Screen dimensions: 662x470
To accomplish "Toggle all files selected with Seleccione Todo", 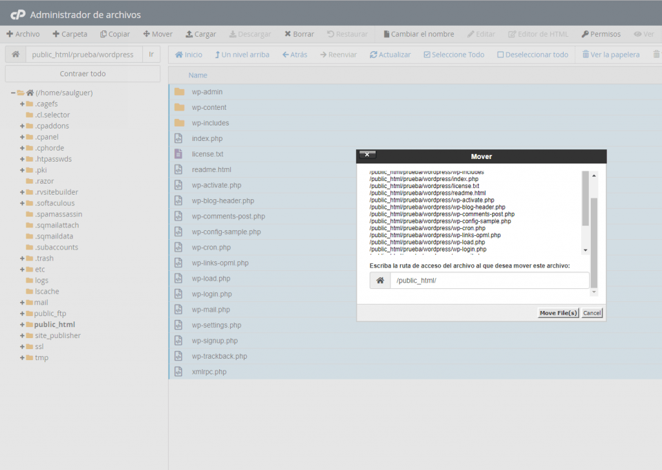I will click(x=456, y=54).
